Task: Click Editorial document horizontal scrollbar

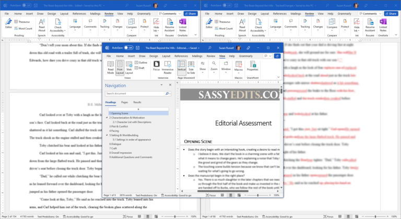Action: [222, 191]
